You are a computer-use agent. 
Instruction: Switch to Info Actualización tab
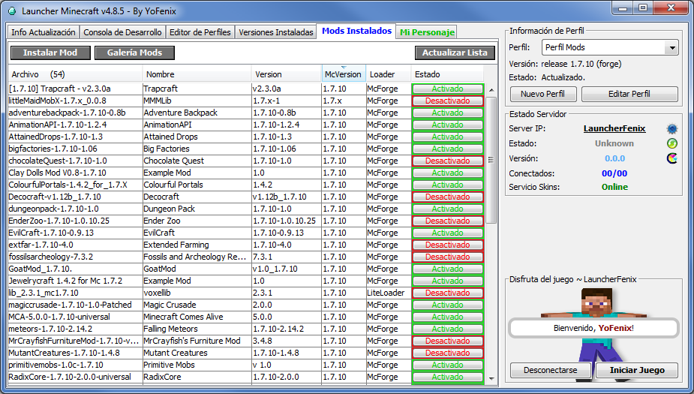pyautogui.click(x=44, y=32)
